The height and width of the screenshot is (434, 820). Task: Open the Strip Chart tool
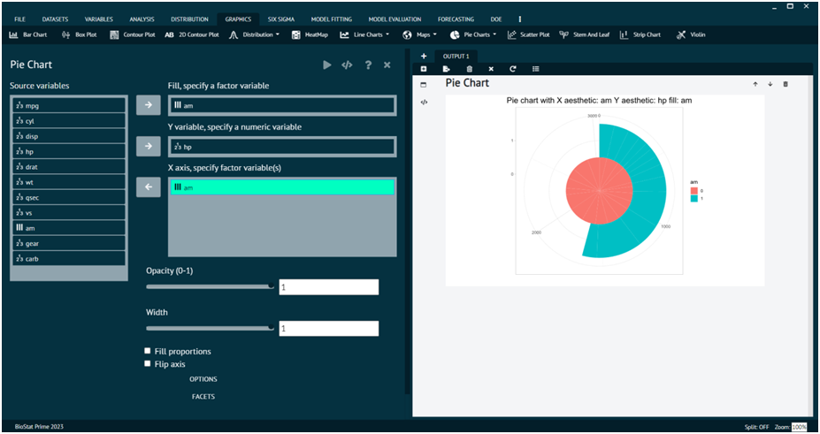[640, 35]
